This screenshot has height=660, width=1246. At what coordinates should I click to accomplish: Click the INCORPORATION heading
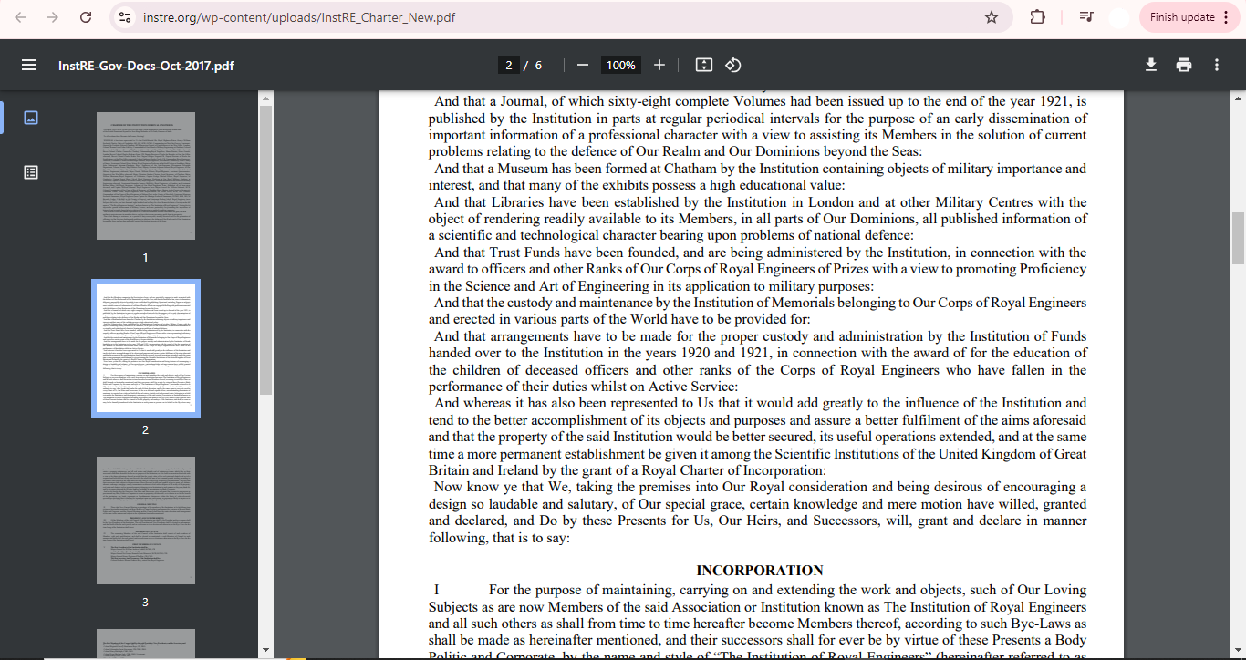point(759,571)
